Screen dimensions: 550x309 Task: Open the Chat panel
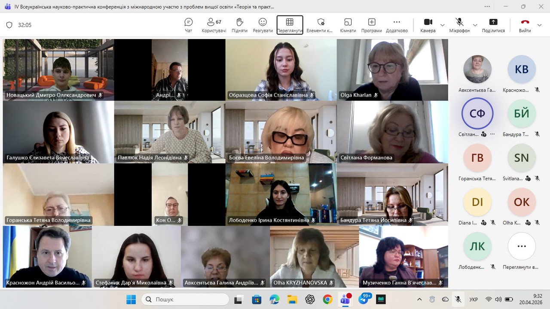pyautogui.click(x=188, y=25)
